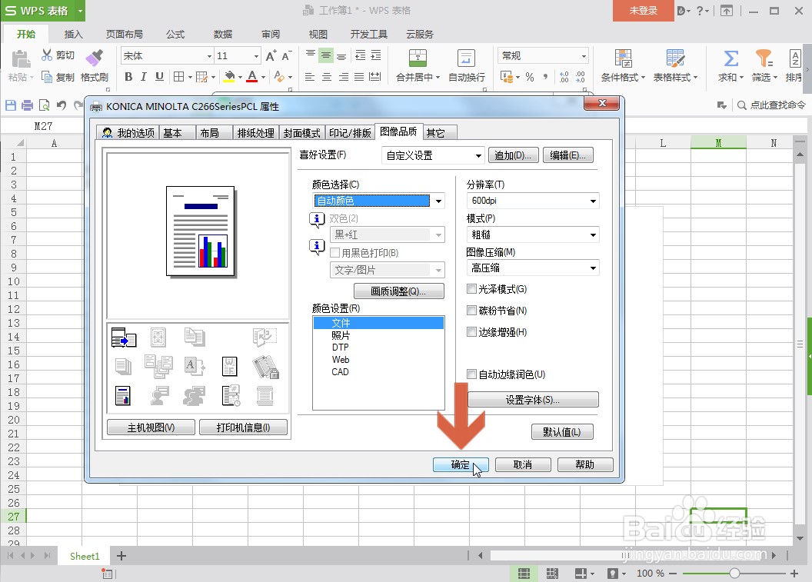
Task: Open 喜好设置 dropdown
Action: (434, 155)
